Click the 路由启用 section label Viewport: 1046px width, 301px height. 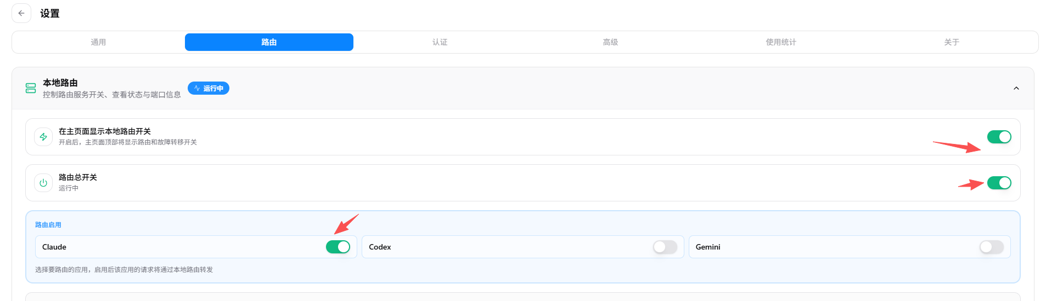(48, 225)
